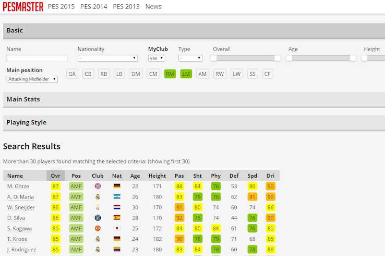385x256 pixels.
Task: Click Netherlands flag in W. Sneijder row
Action: [x=117, y=207]
